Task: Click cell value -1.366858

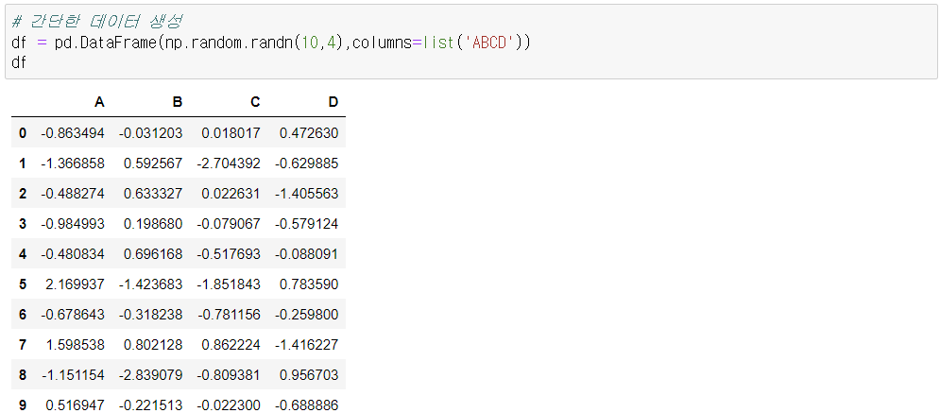Action: (73, 163)
